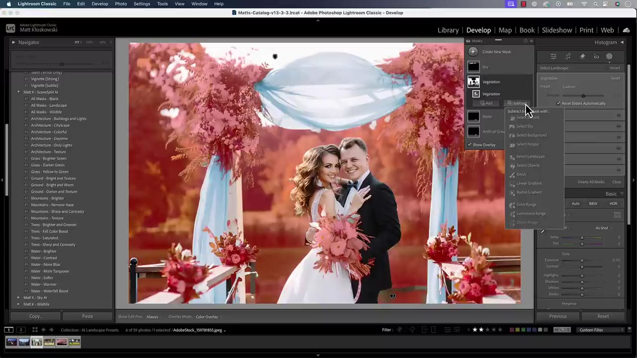Switch to the Library module
Viewport: 637px width, 358px height.
448,30
